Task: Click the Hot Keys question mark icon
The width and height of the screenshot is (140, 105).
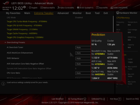Action: coord(120,99)
